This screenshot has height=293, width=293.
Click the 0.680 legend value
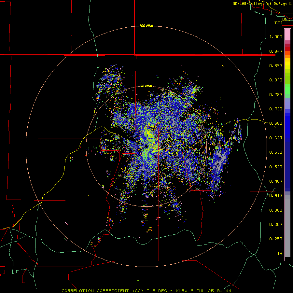[x=276, y=123]
